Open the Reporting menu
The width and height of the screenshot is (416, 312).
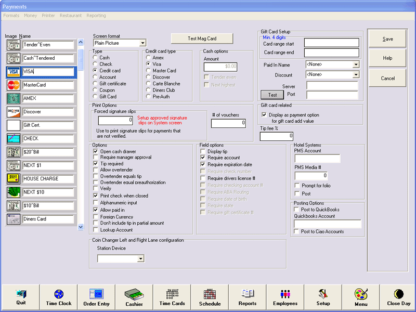point(96,16)
